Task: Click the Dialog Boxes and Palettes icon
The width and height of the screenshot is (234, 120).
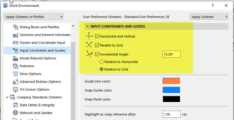Action: (16, 27)
